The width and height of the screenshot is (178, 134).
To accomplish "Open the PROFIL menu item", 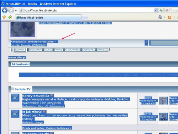I will 58,50.
